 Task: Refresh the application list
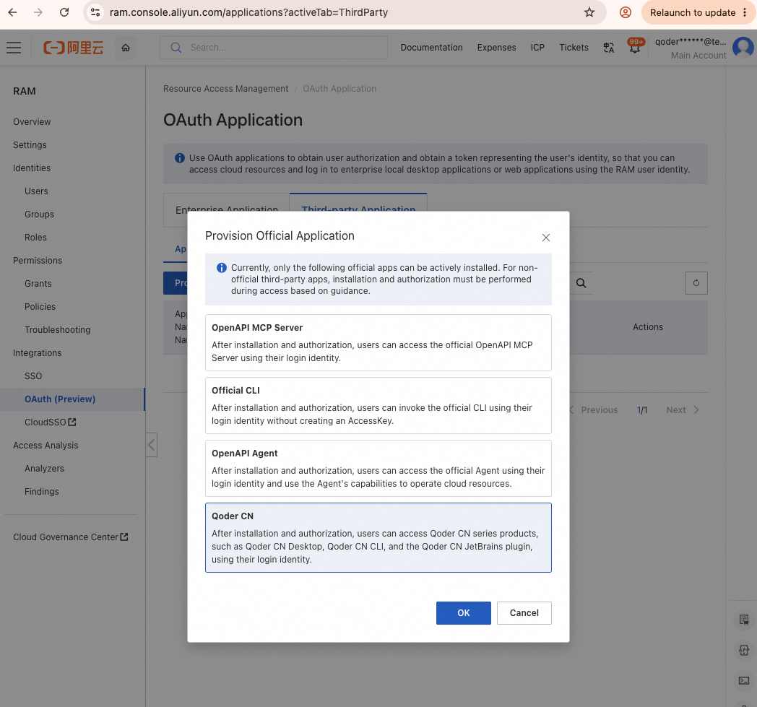pyautogui.click(x=696, y=283)
